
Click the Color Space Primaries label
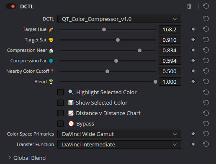coord(31,134)
